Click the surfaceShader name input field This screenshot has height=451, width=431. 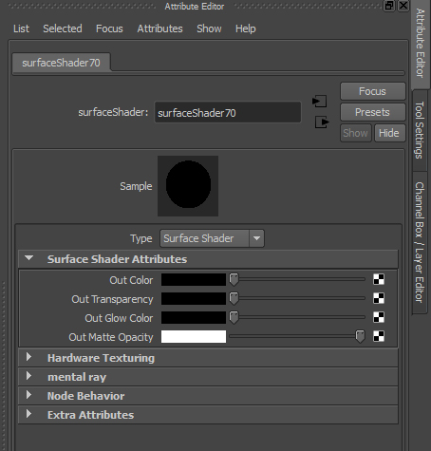[228, 112]
